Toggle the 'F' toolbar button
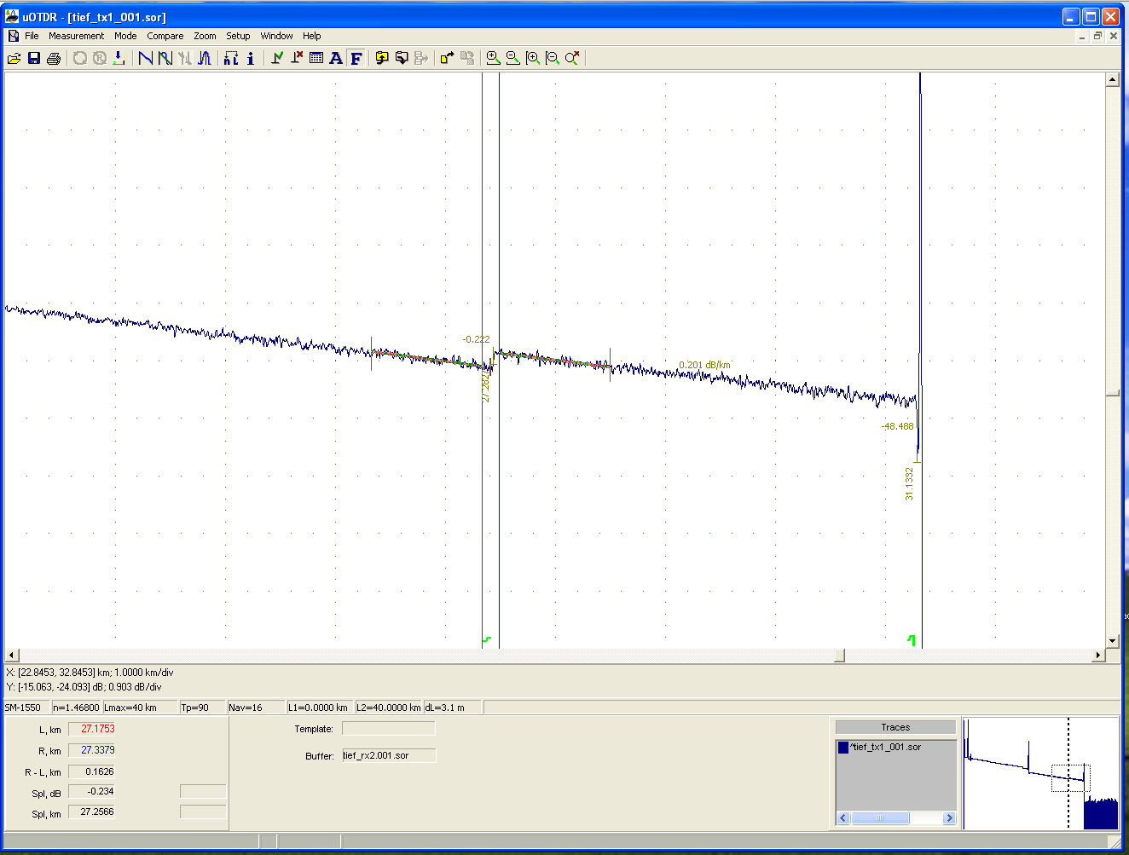This screenshot has width=1129, height=855. pyautogui.click(x=356, y=58)
